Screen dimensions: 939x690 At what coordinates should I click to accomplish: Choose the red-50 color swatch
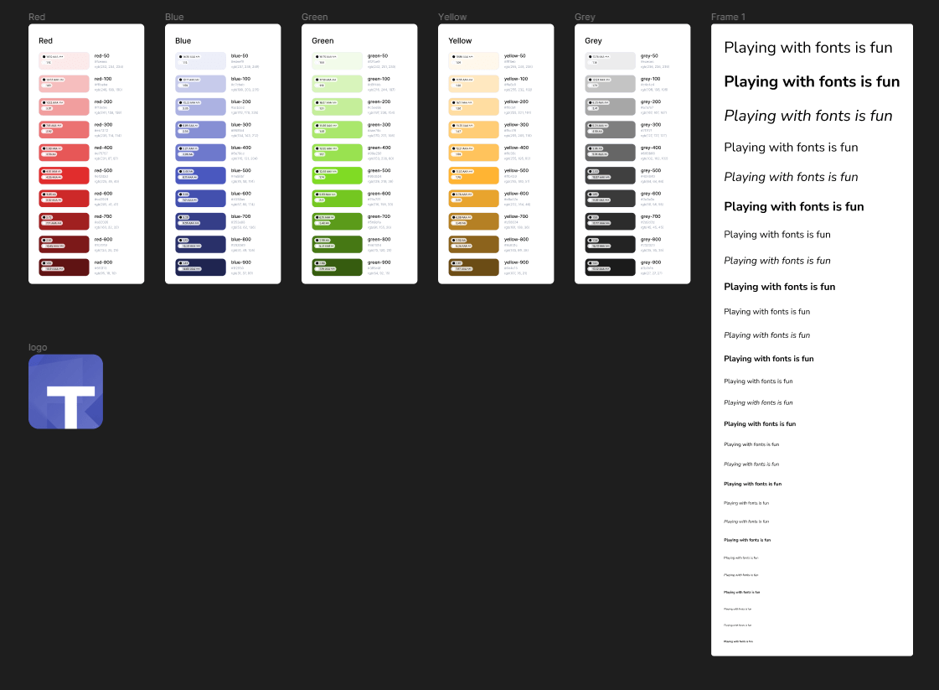[64, 60]
